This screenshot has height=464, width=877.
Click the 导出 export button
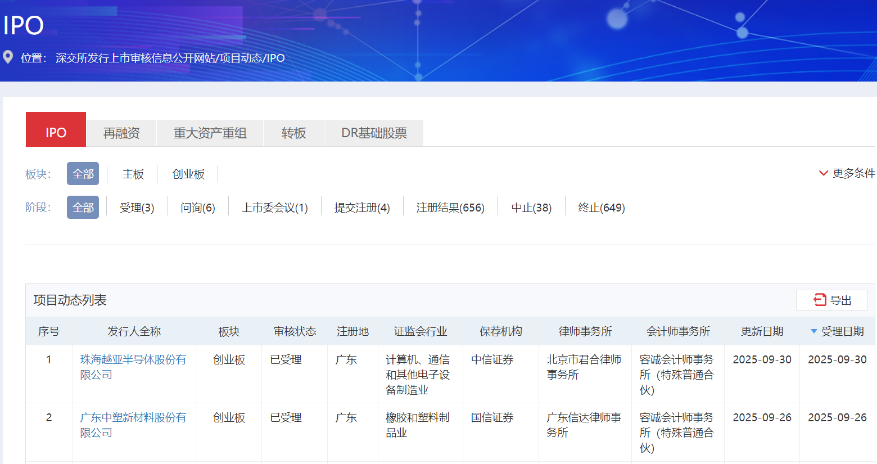[831, 300]
